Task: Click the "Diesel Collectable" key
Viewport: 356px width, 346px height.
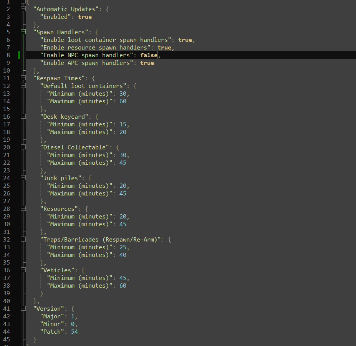Action: pos(75,147)
